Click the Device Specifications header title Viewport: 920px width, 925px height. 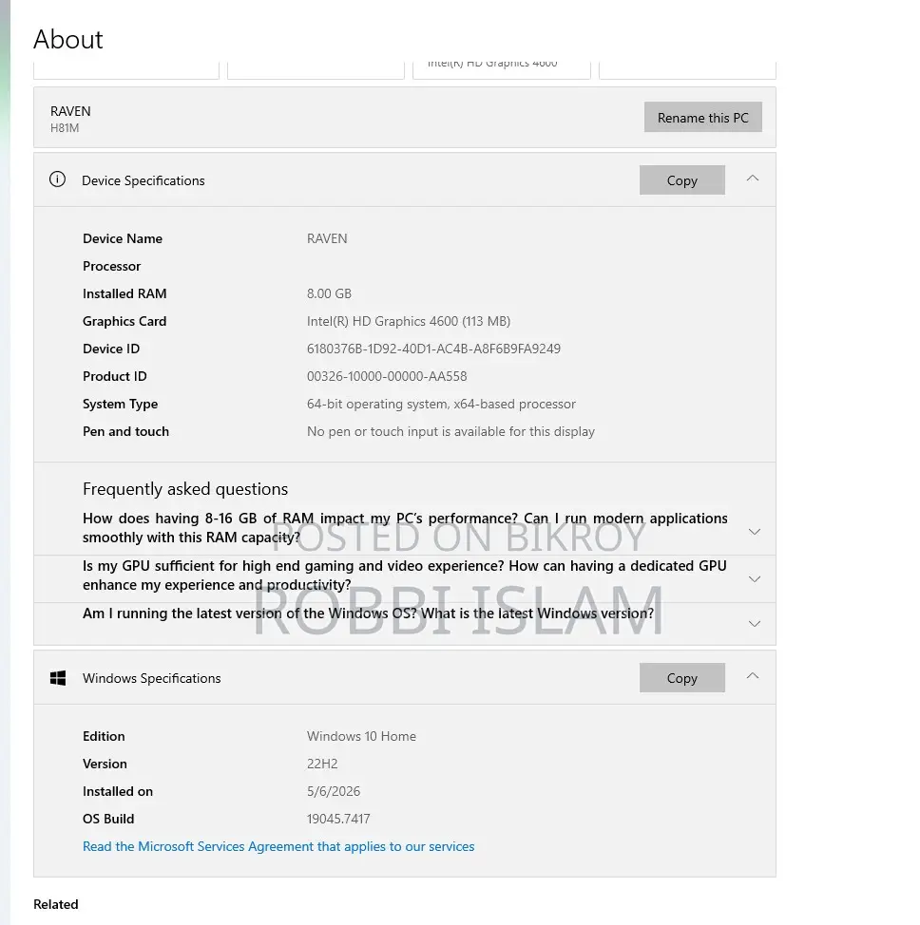[x=144, y=180]
